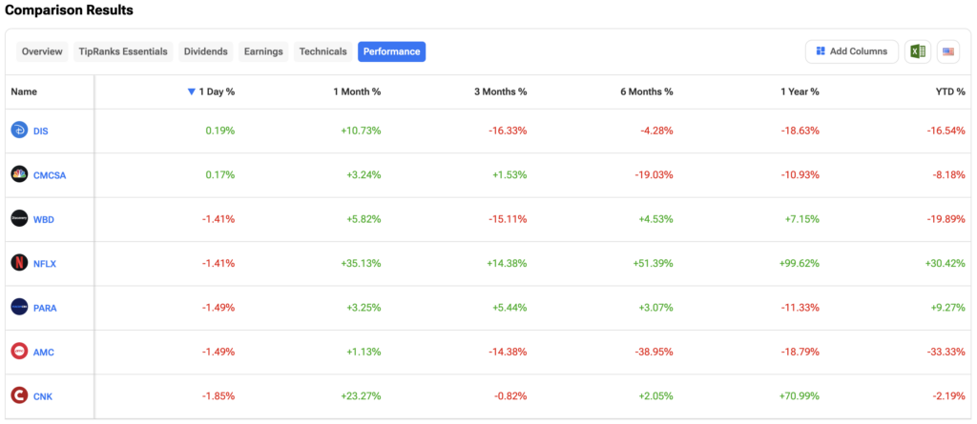
Task: Open the US flag market selector
Action: coord(947,51)
